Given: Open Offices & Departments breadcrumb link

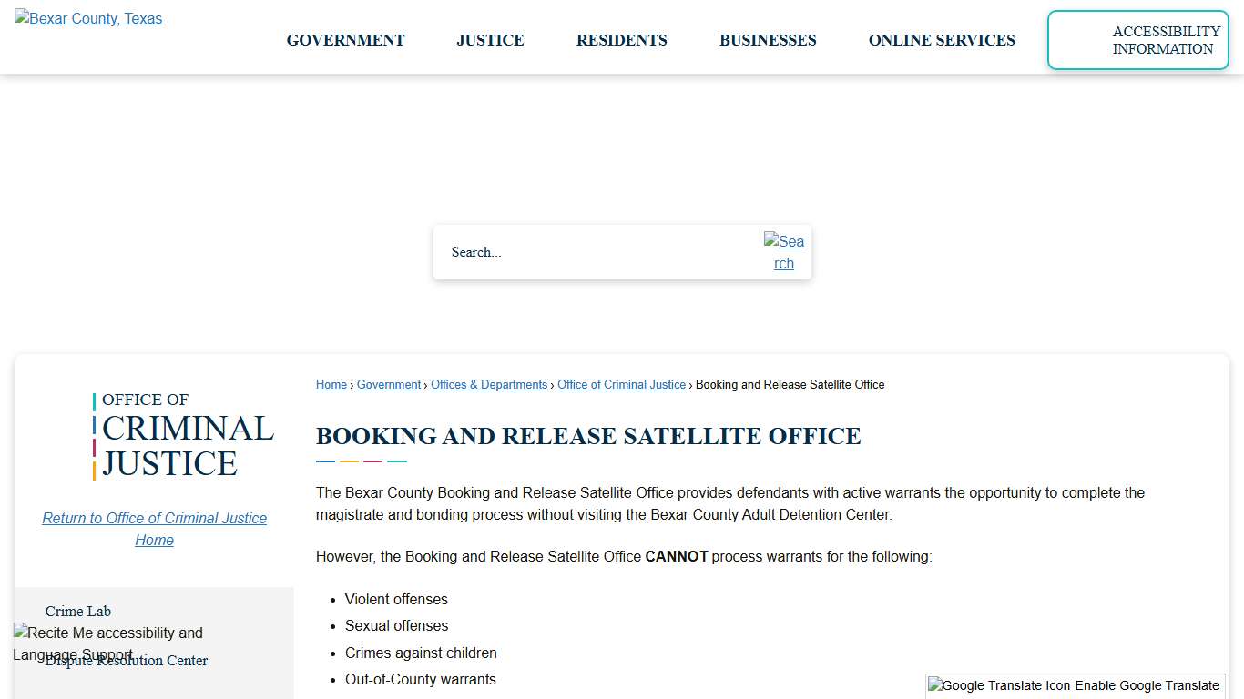Looking at the screenshot, I should point(488,384).
